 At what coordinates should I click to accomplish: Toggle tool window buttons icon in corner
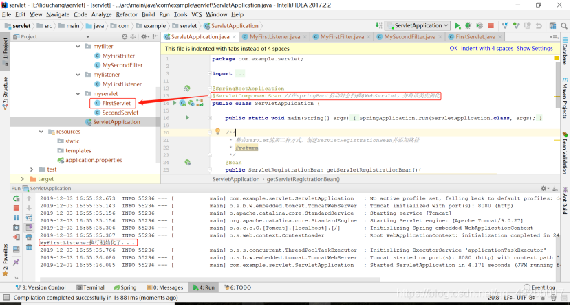pos(6,298)
